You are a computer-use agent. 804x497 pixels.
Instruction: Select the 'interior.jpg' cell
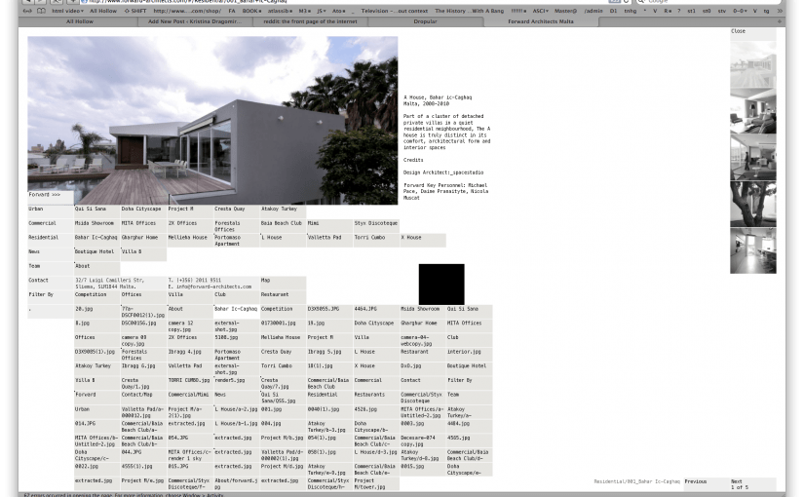pyautogui.click(x=469, y=355)
